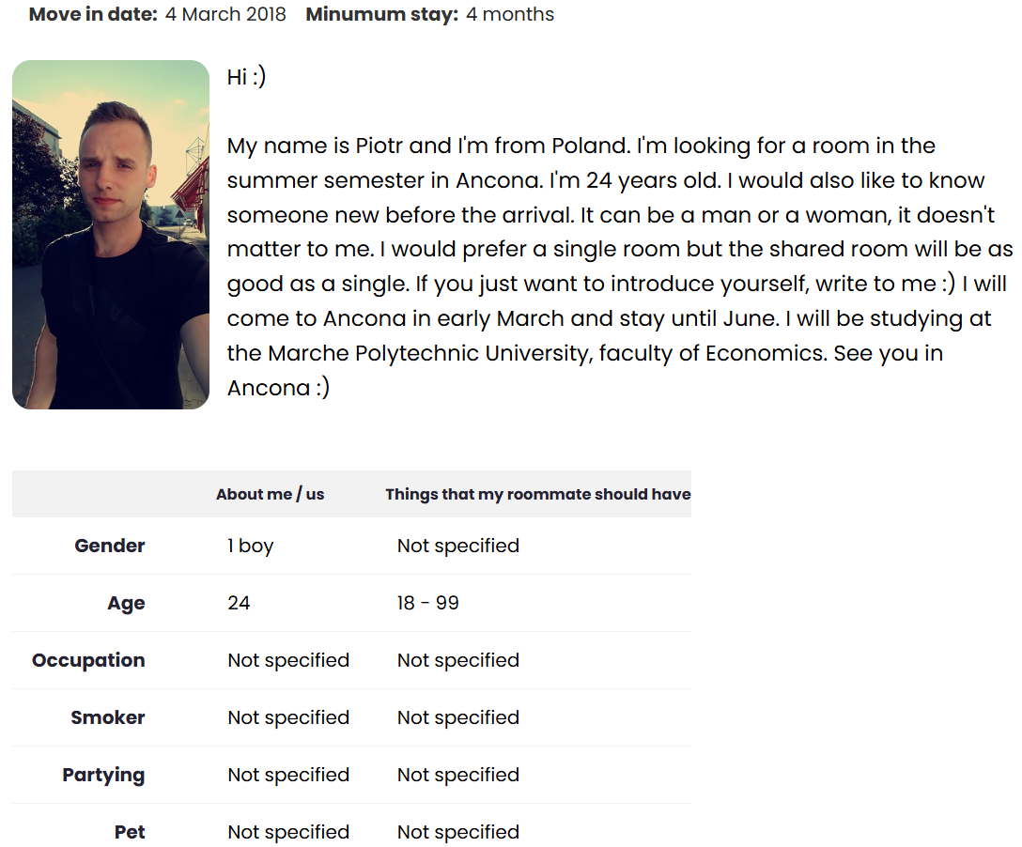Click the About me Occupation 'Not specified' value

tap(288, 660)
